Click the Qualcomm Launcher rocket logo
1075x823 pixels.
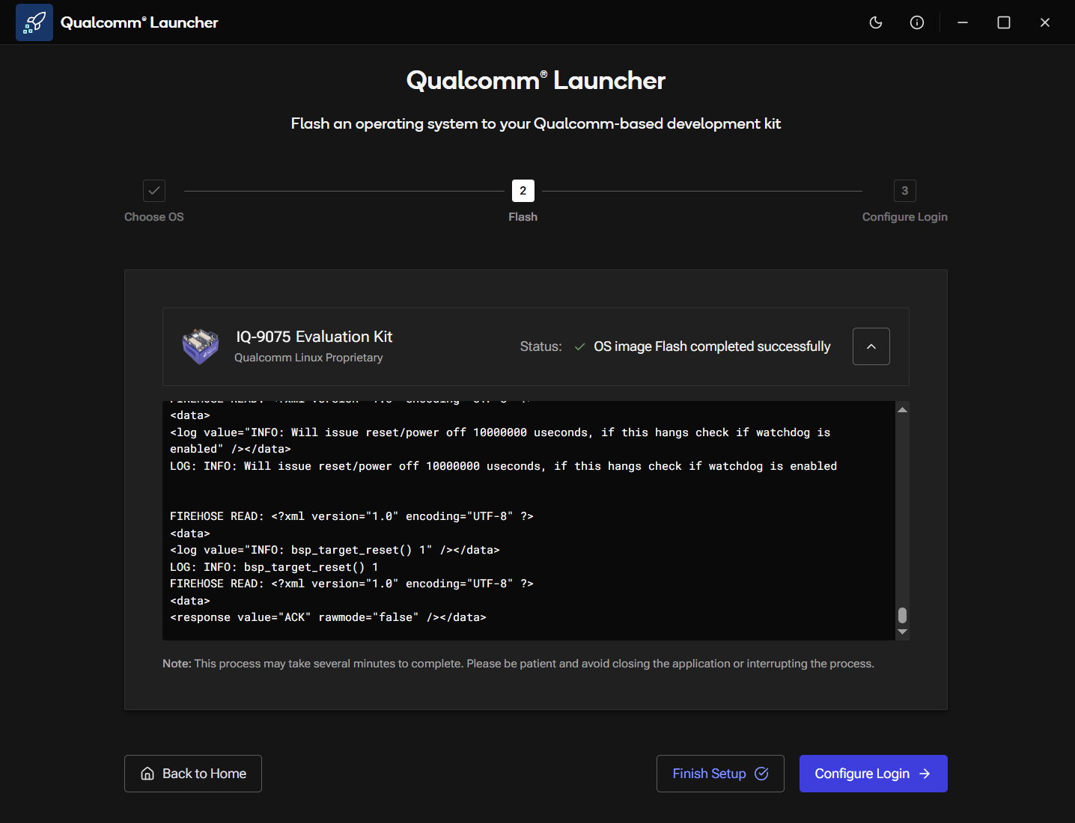34,22
